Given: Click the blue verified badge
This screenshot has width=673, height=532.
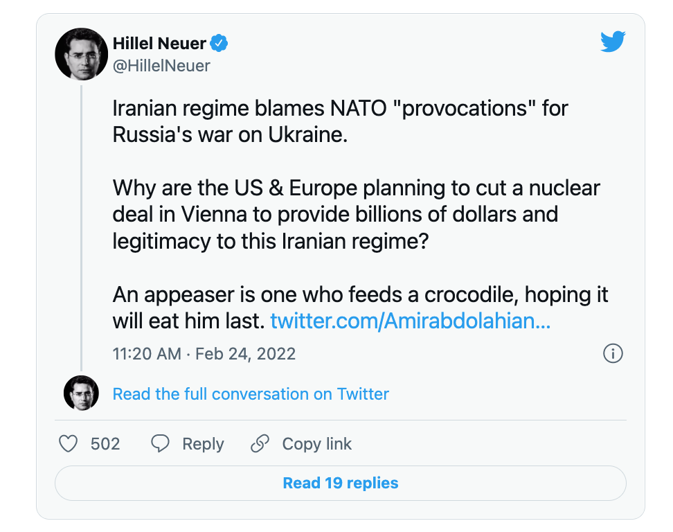Looking at the screenshot, I should [x=219, y=43].
